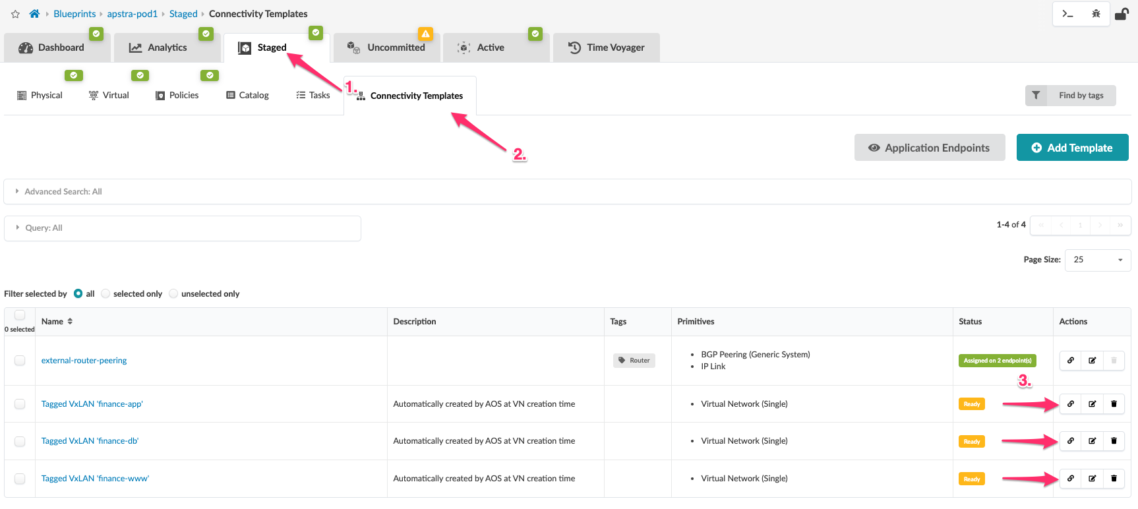Viewport: 1138px width, 509px height.
Task: Click the Application Endpoints button
Action: pos(930,148)
